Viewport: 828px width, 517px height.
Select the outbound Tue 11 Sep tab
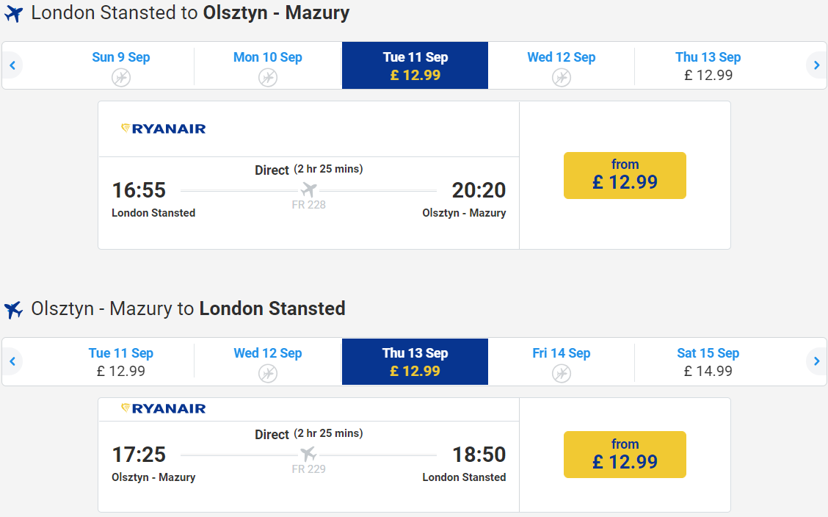coord(415,65)
